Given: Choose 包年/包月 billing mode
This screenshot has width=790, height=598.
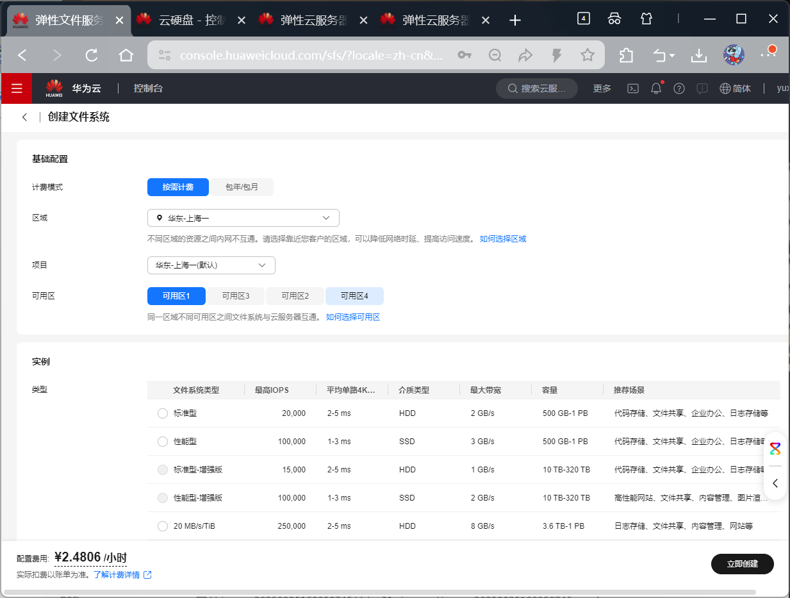Looking at the screenshot, I should (242, 187).
